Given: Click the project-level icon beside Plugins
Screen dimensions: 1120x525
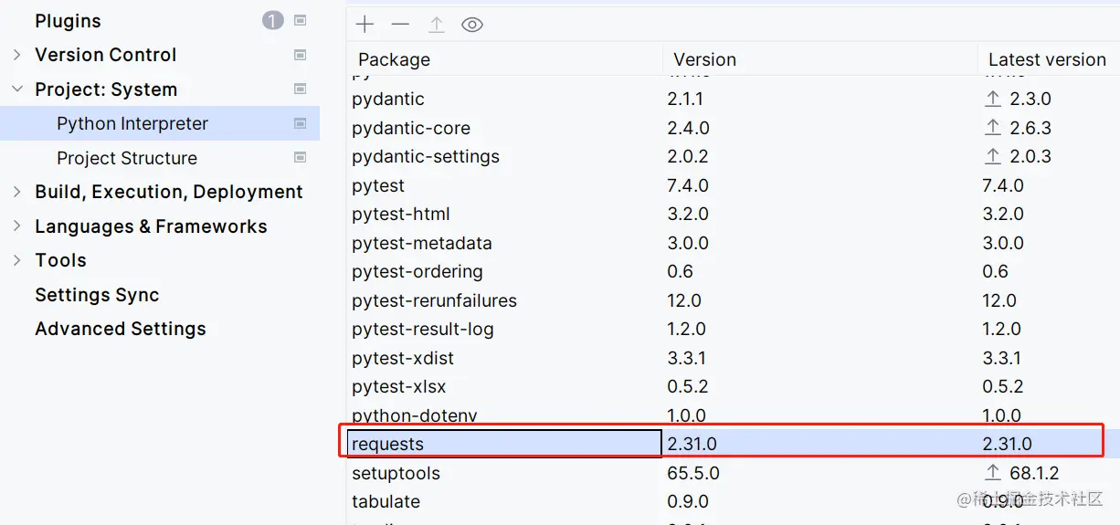Looking at the screenshot, I should point(300,20).
